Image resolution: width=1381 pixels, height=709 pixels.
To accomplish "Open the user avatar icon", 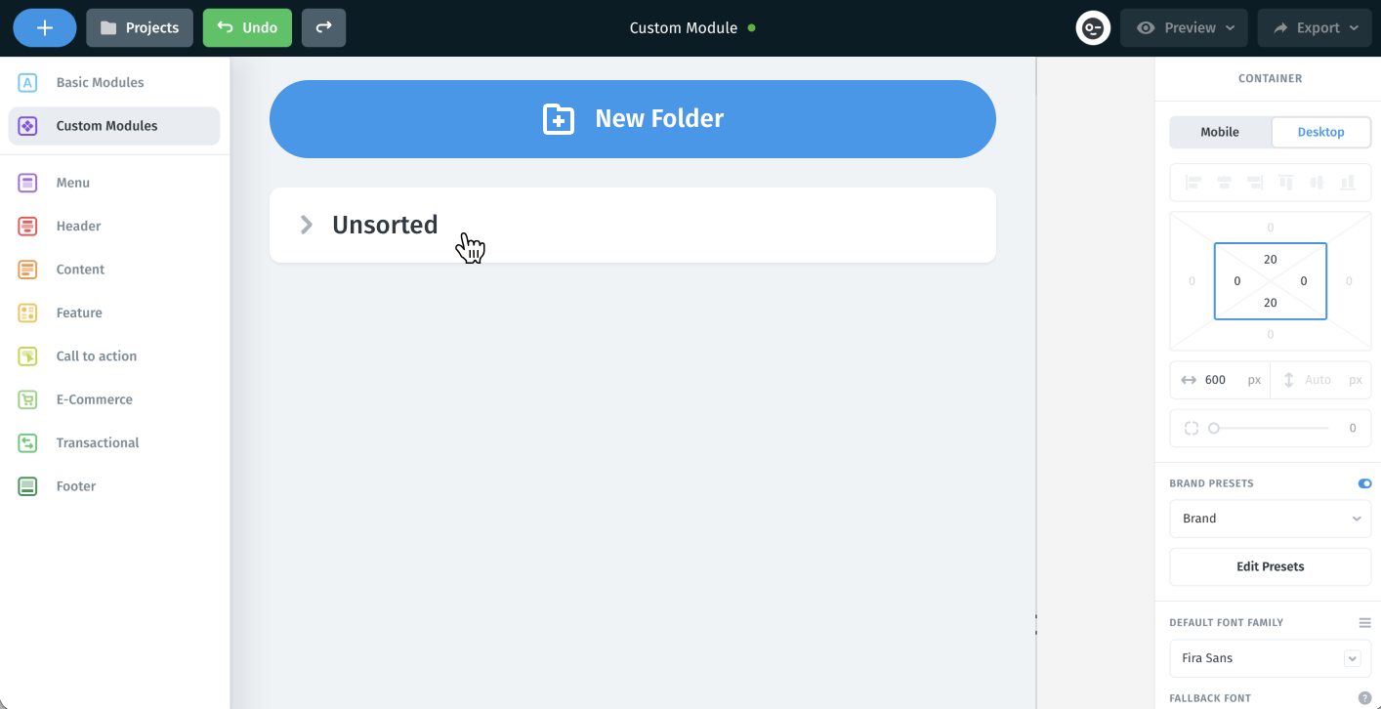I will [x=1093, y=27].
